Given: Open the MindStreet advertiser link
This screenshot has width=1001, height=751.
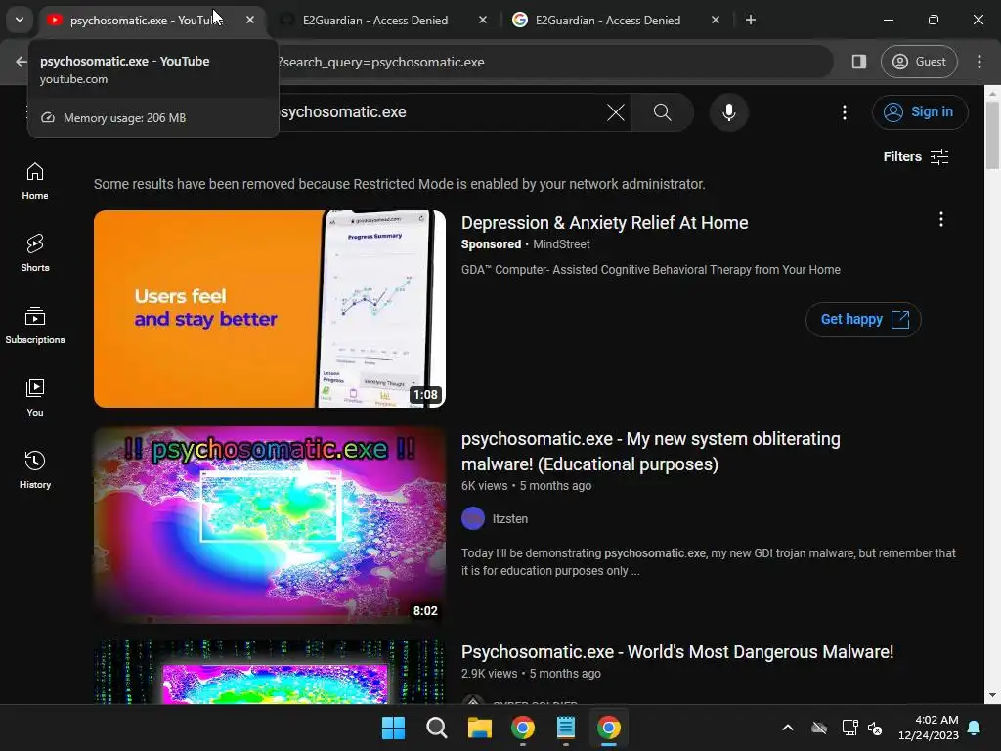Looking at the screenshot, I should [561, 243].
